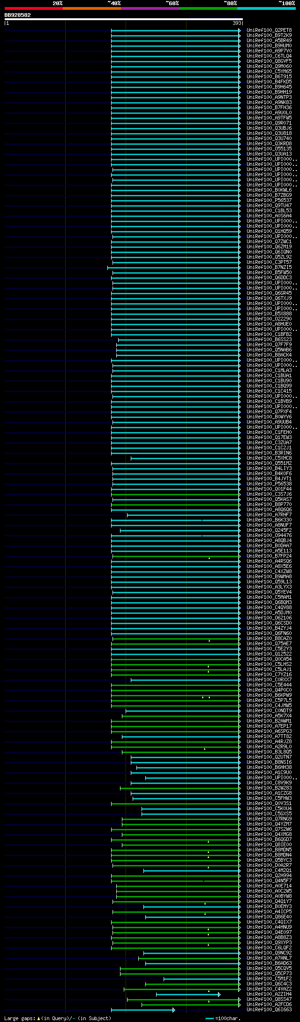
Task: Open hit UniRef100_B6T915
Action: click(x=269, y=77)
